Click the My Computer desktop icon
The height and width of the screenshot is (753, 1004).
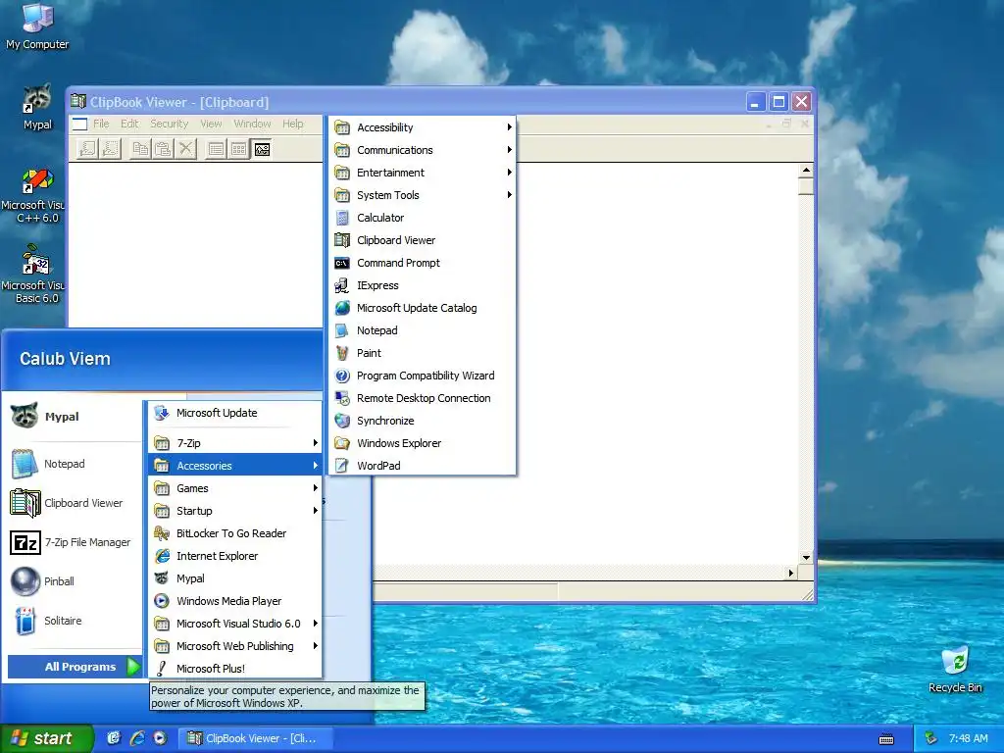37,25
